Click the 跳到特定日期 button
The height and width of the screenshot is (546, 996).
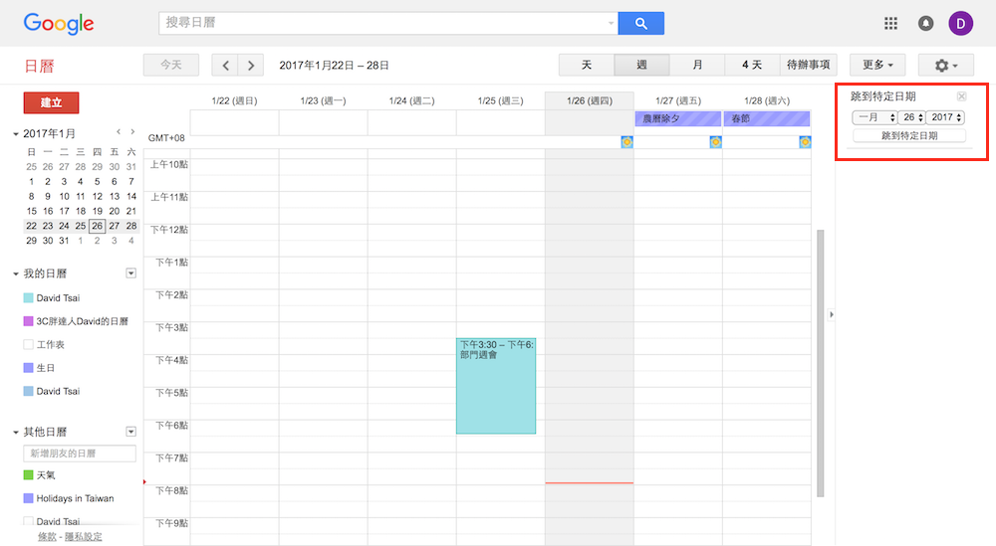tap(908, 135)
